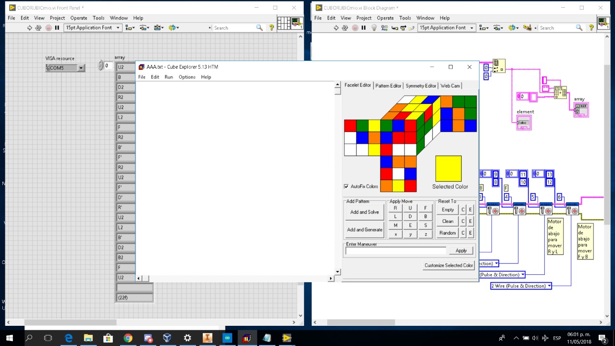The height and width of the screenshot is (346, 615).
Task: Click the Front Panel connector pane grid
Action: [x=283, y=23]
